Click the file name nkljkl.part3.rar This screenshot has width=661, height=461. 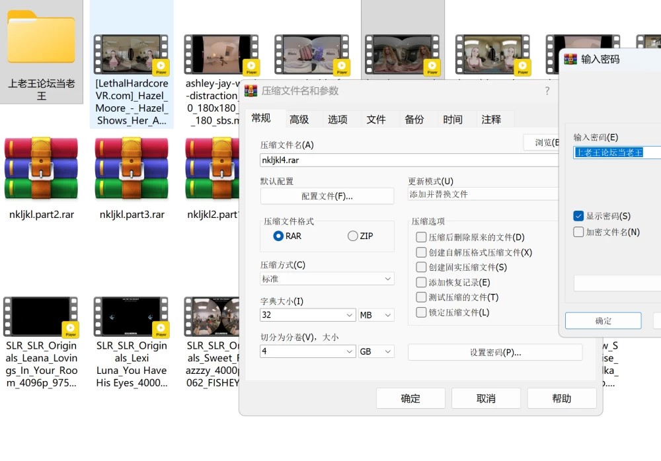click(132, 215)
